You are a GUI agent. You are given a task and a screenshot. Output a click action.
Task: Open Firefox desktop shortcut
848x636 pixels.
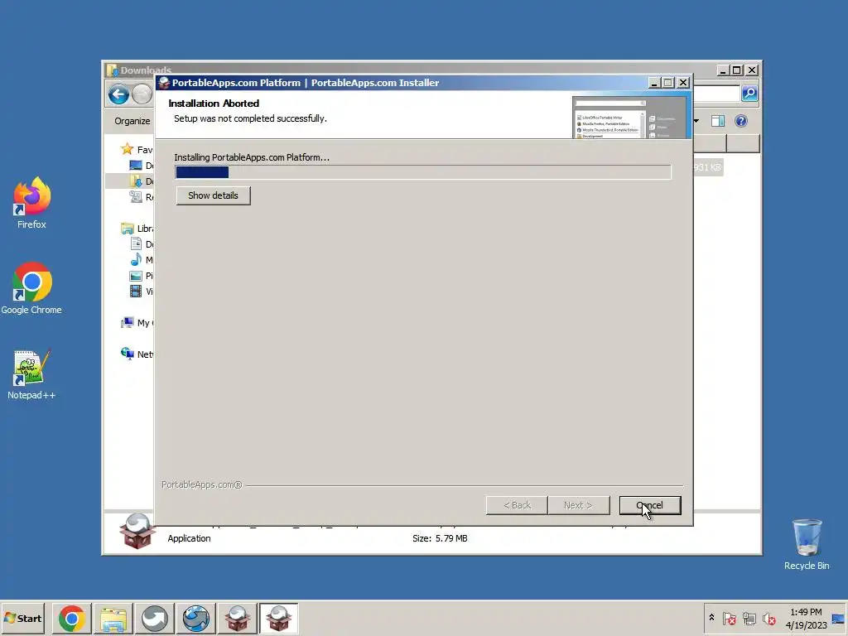tap(31, 203)
